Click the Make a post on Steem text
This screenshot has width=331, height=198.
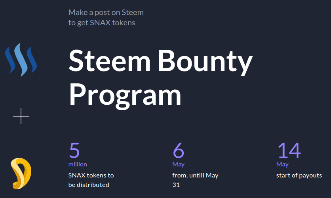pos(106,12)
